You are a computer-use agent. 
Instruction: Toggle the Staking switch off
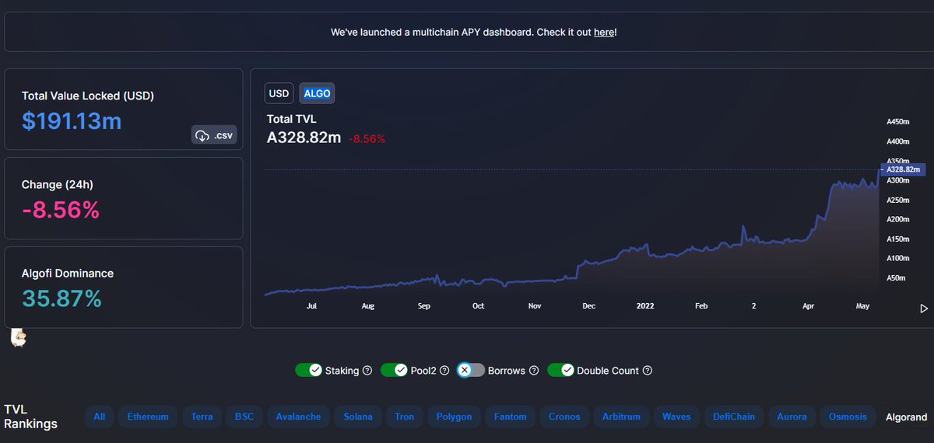(x=309, y=370)
